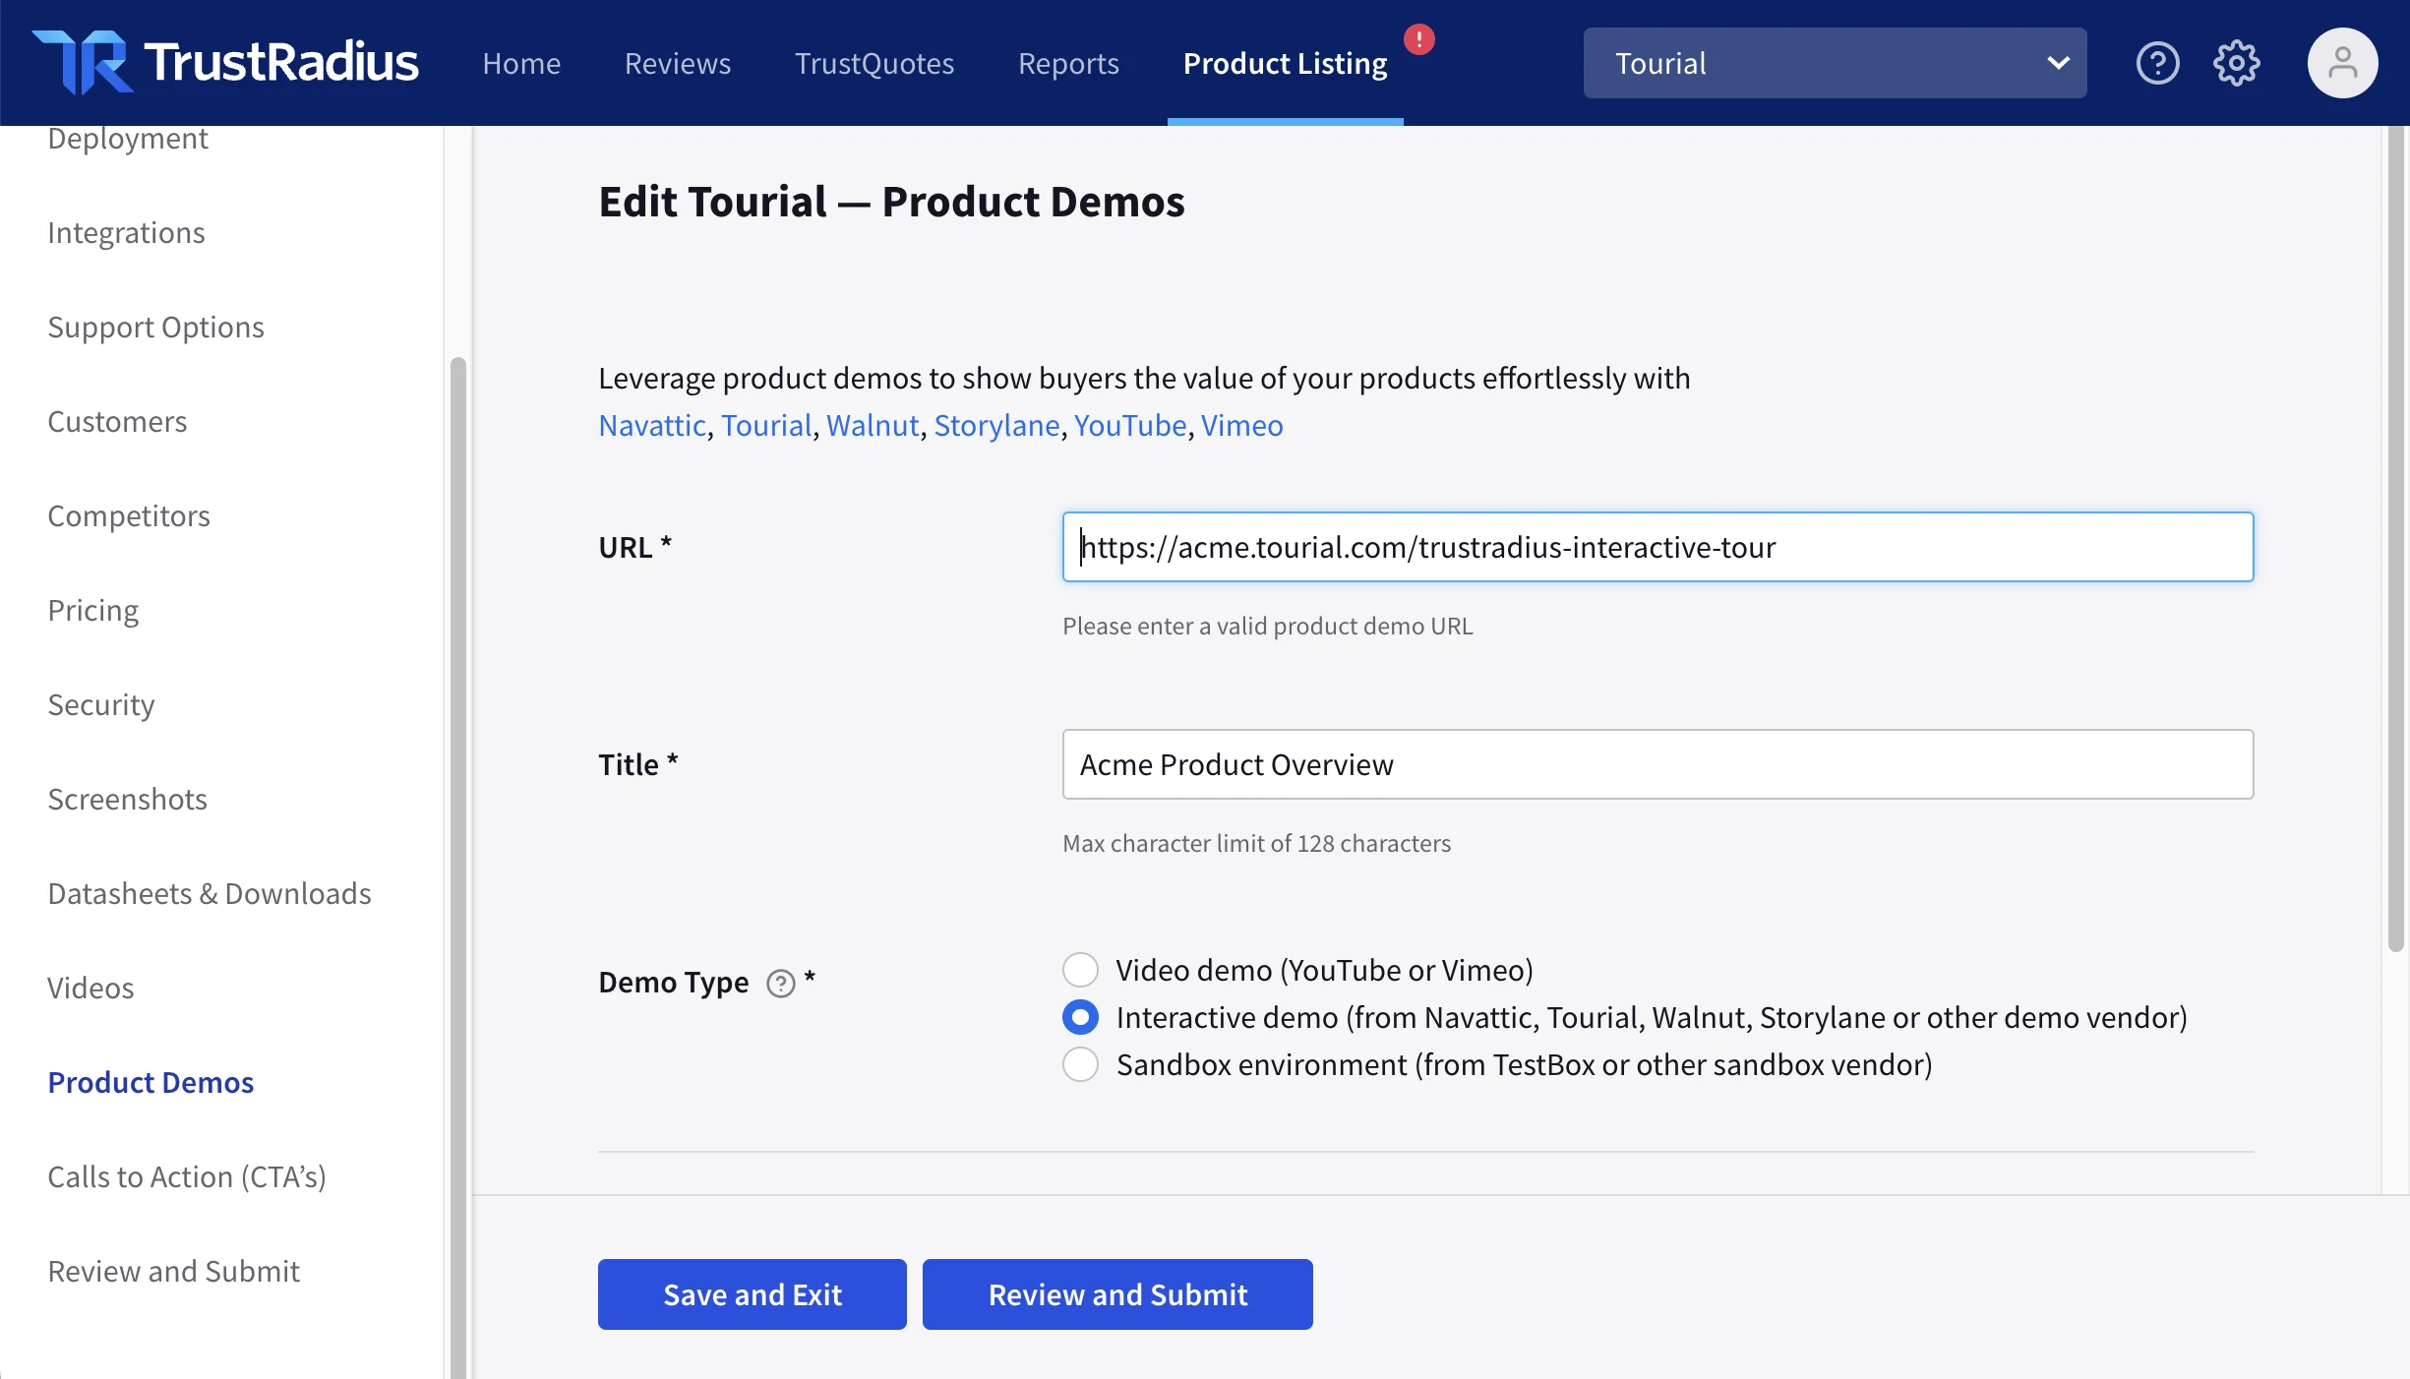Follow the YouTube link

pos(1130,425)
